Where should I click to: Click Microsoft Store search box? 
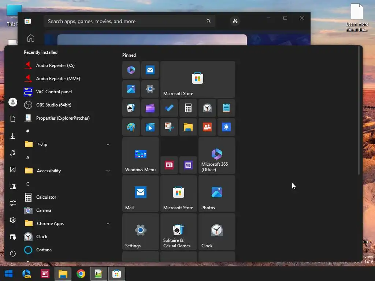(129, 21)
